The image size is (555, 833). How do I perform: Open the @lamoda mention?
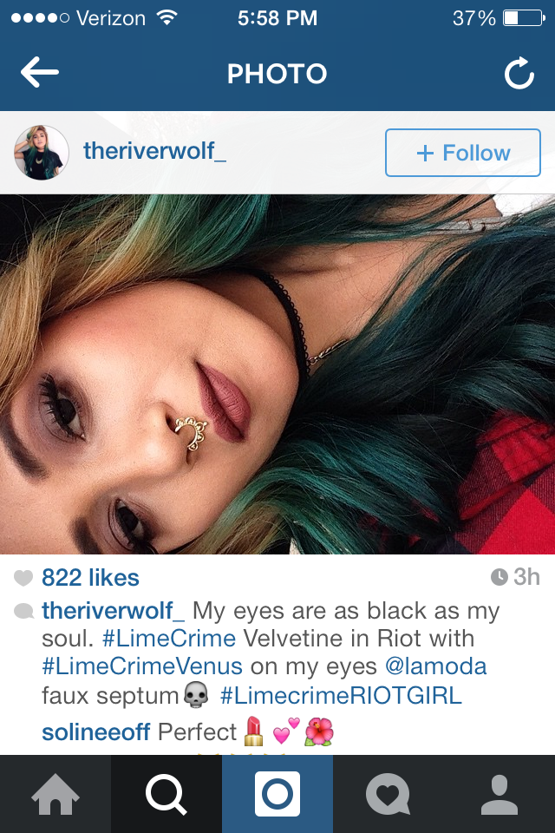click(x=435, y=666)
